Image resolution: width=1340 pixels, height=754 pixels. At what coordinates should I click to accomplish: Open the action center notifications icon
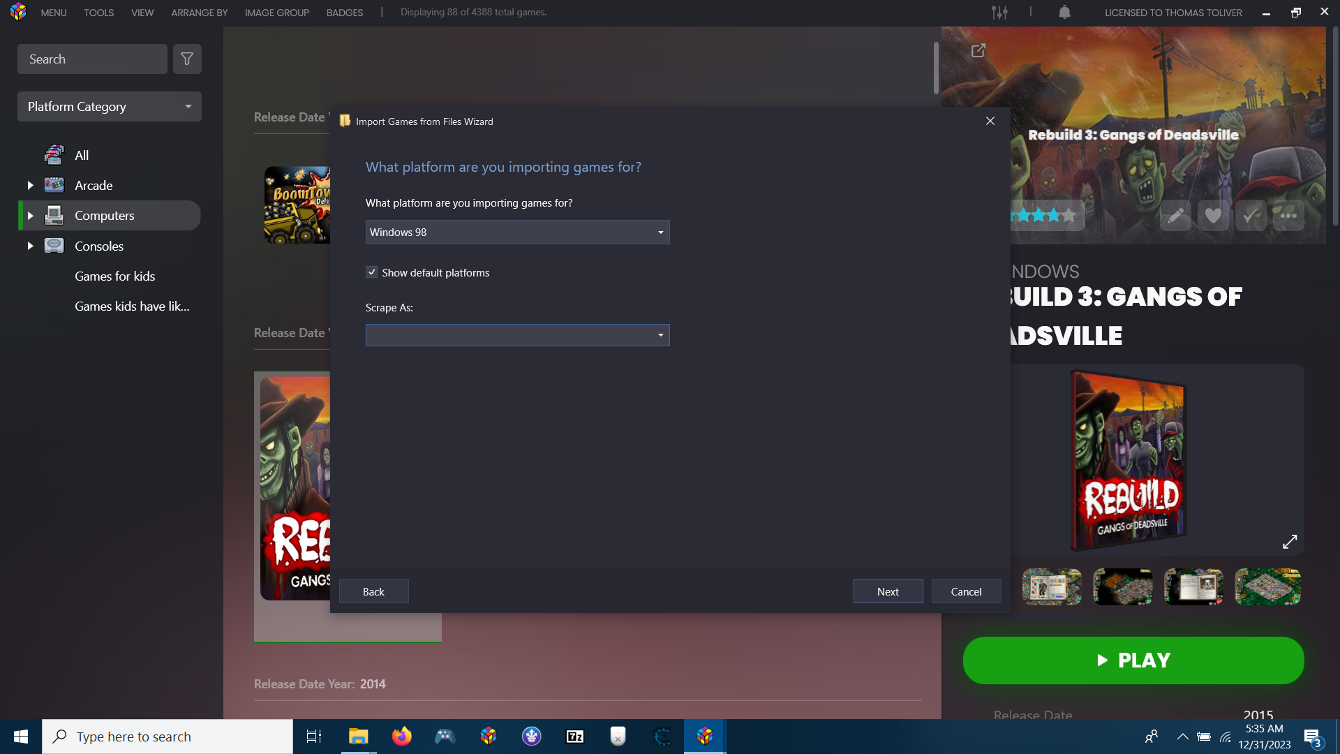coord(1313,737)
